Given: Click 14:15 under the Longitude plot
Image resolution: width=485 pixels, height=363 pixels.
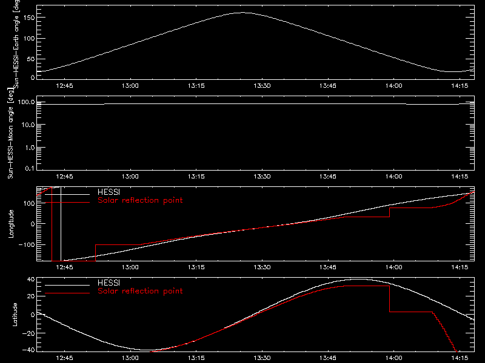Looking at the screenshot, I should tap(460, 267).
